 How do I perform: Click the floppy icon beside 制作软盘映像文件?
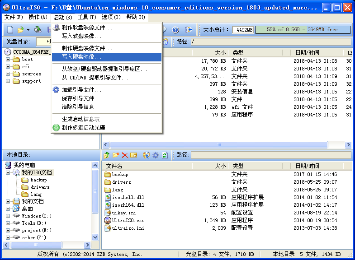pyautogui.click(x=56, y=28)
